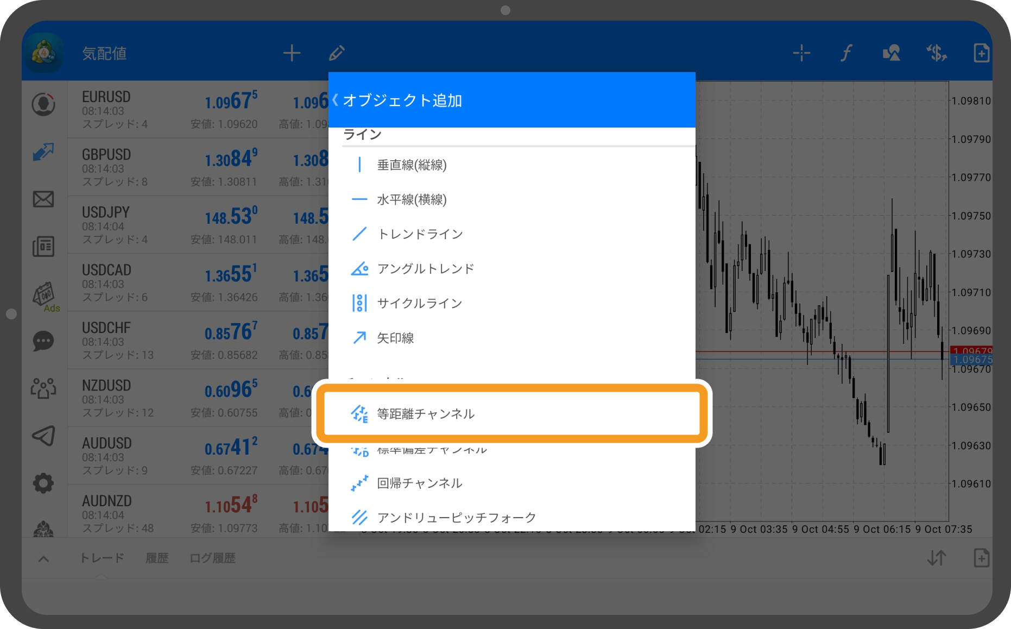This screenshot has height=629, width=1011.
Task: Select the AUDNZD quote row
Action: click(x=198, y=511)
